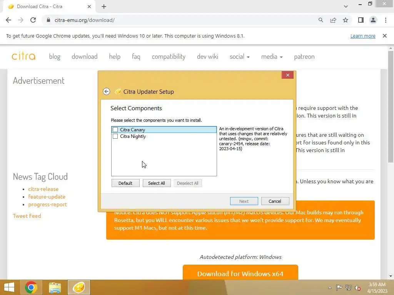
Task: Check the Citra Canary checkbox
Action: click(115, 130)
